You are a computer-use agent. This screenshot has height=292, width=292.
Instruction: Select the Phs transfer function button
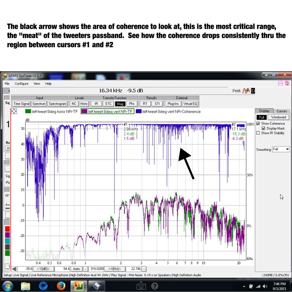point(132,104)
